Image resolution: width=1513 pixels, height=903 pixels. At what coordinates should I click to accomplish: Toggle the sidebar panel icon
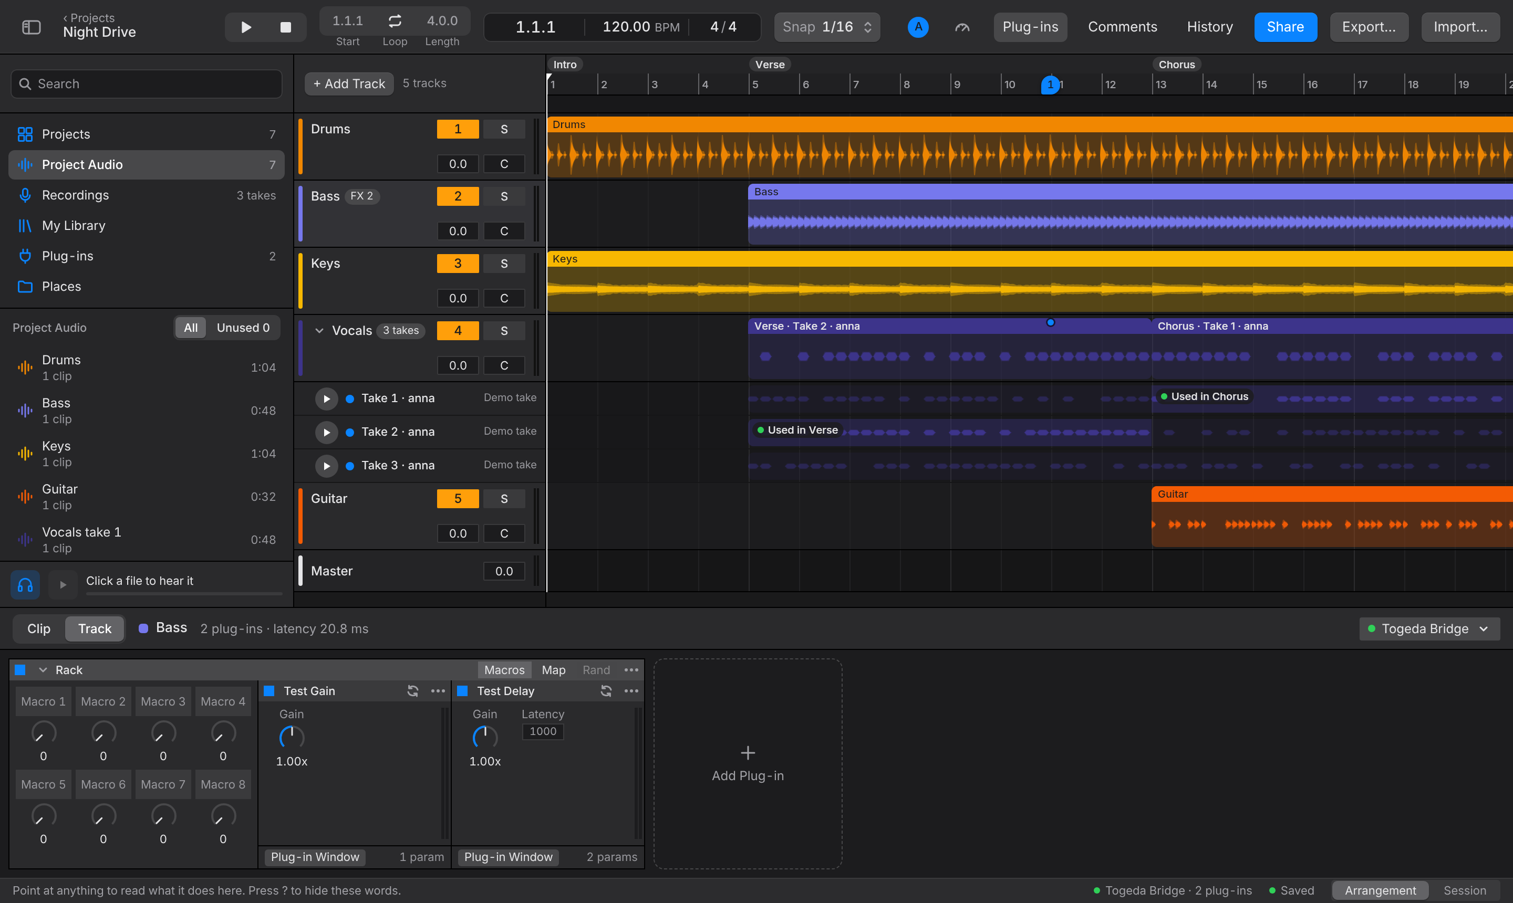(31, 27)
